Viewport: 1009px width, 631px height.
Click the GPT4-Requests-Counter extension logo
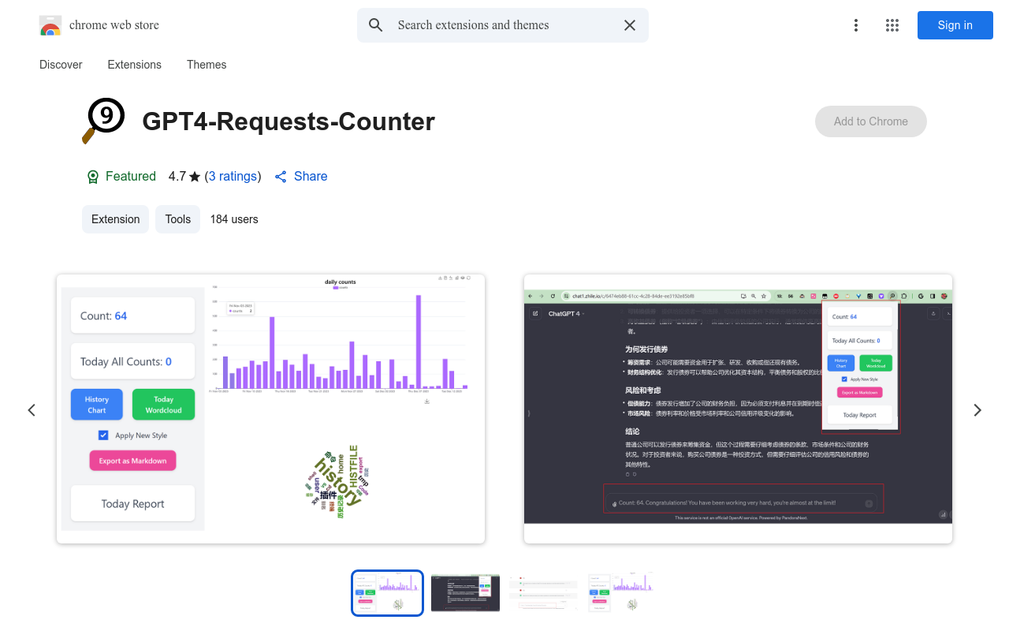[x=103, y=121]
